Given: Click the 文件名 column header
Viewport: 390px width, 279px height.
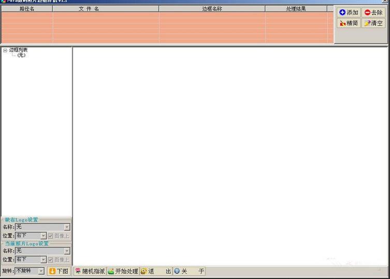Looking at the screenshot, I should pyautogui.click(x=106, y=9).
